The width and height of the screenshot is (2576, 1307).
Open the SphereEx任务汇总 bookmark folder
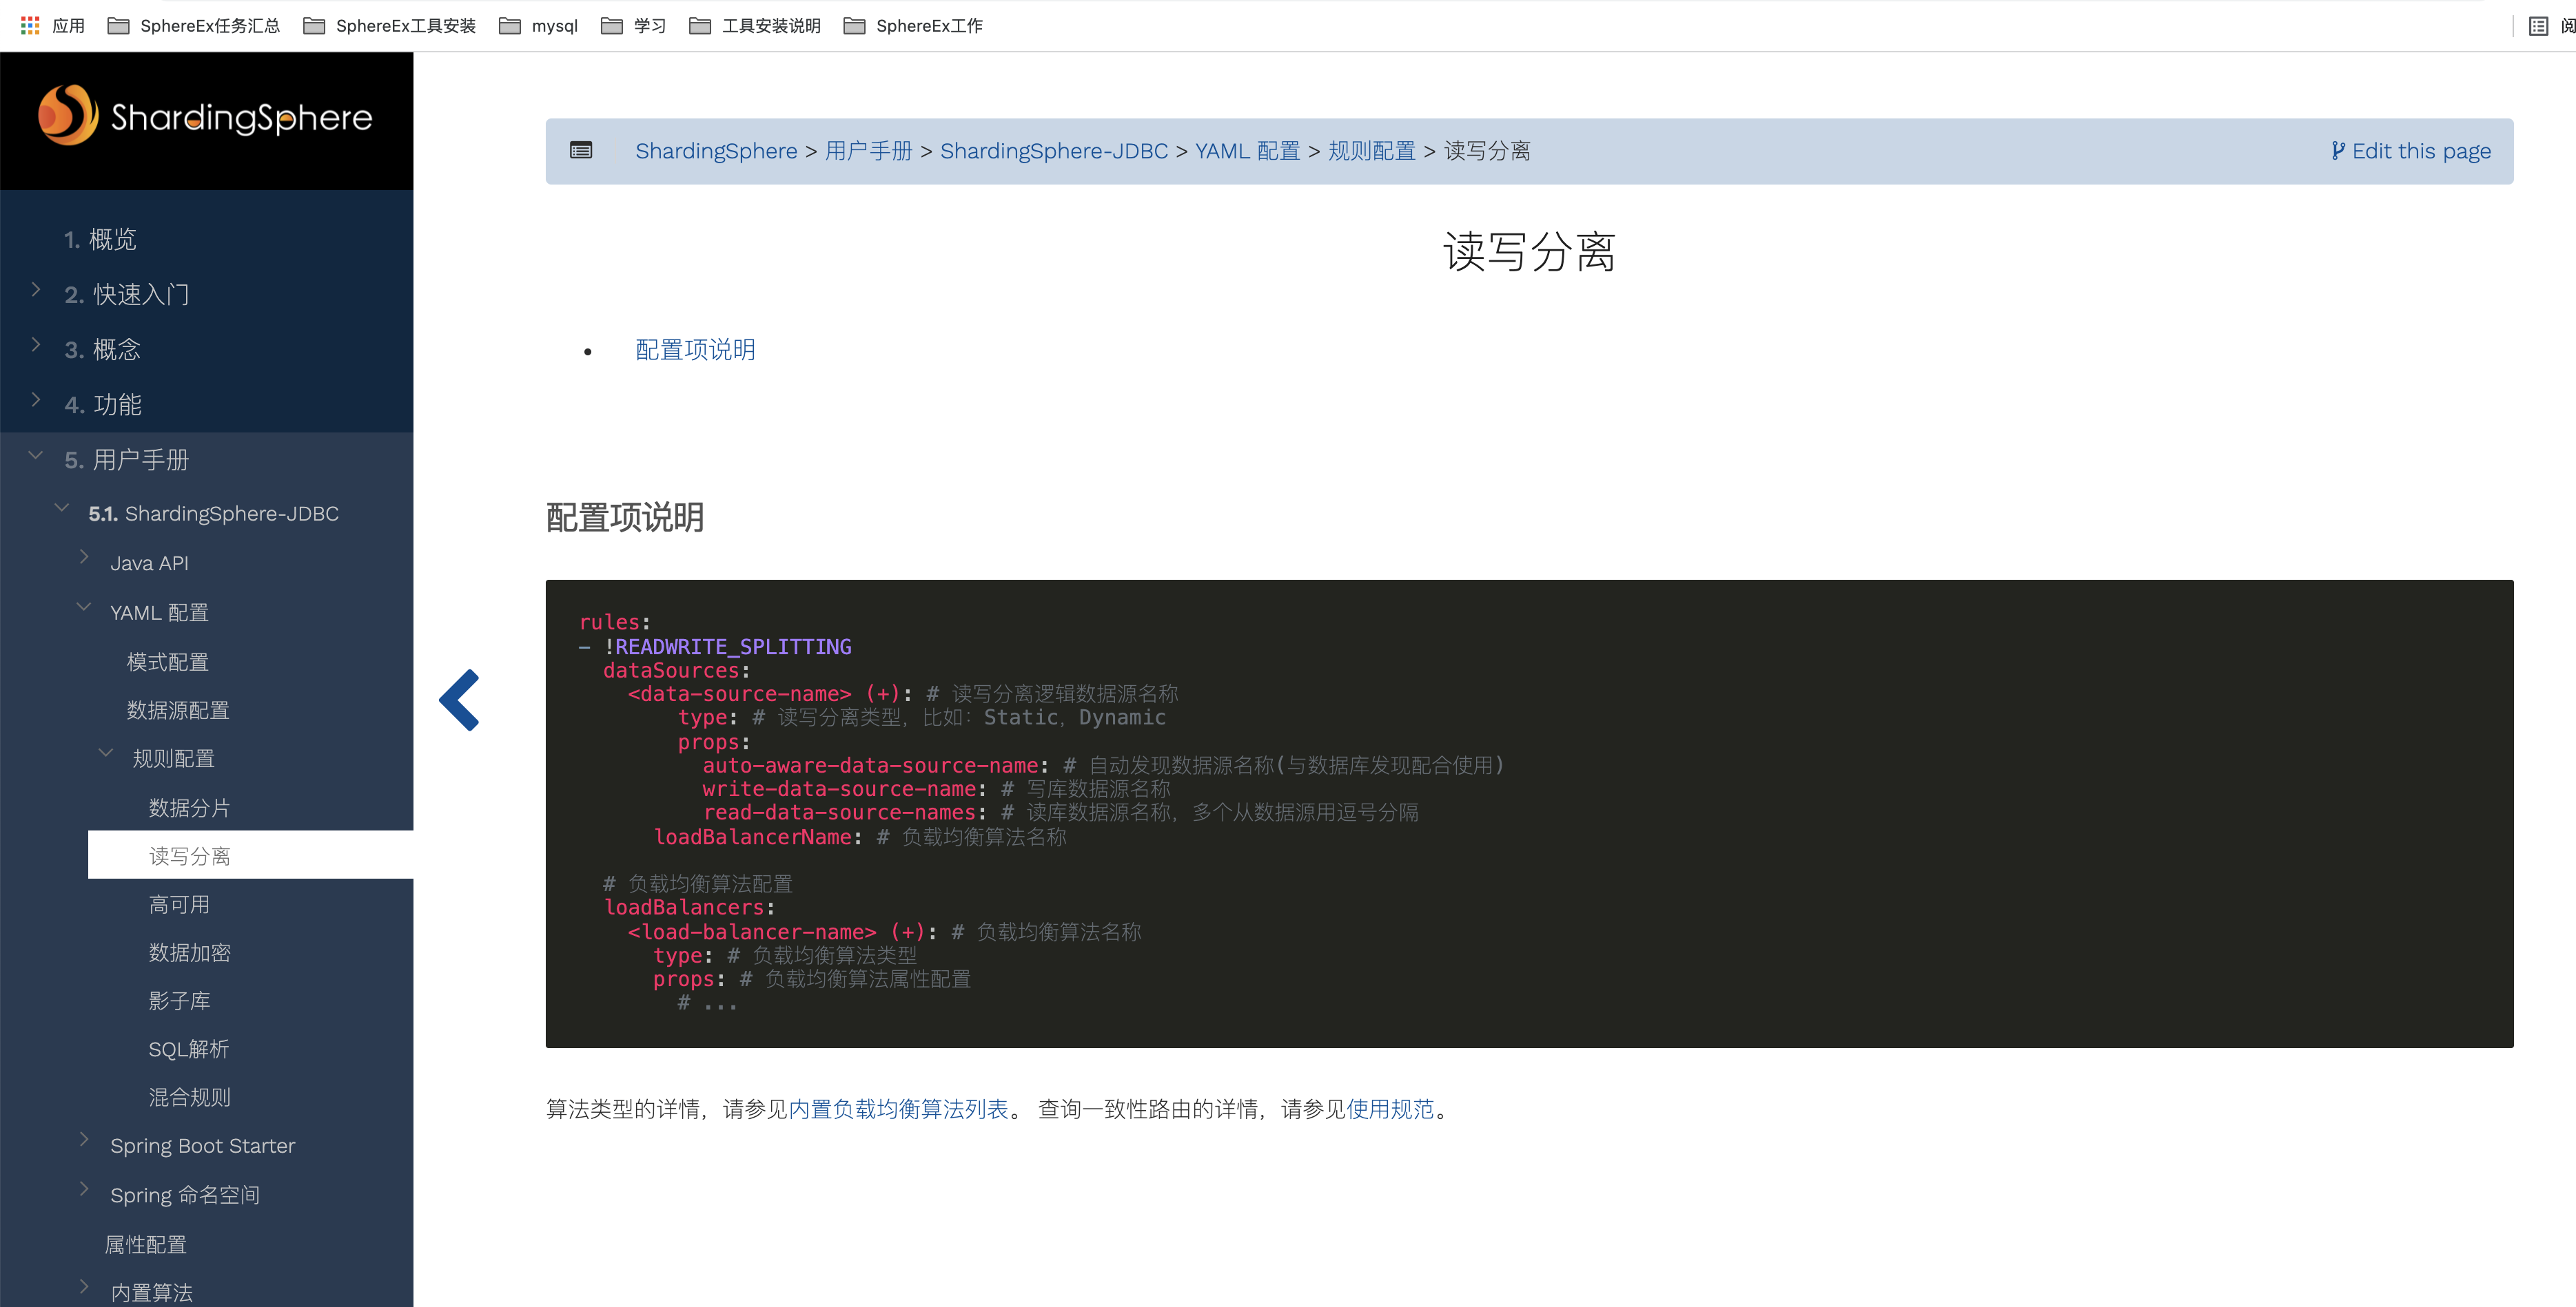194,25
